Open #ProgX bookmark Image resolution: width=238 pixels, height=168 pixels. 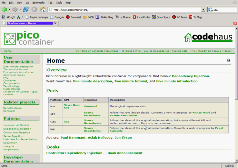pyautogui.click(x=8, y=17)
